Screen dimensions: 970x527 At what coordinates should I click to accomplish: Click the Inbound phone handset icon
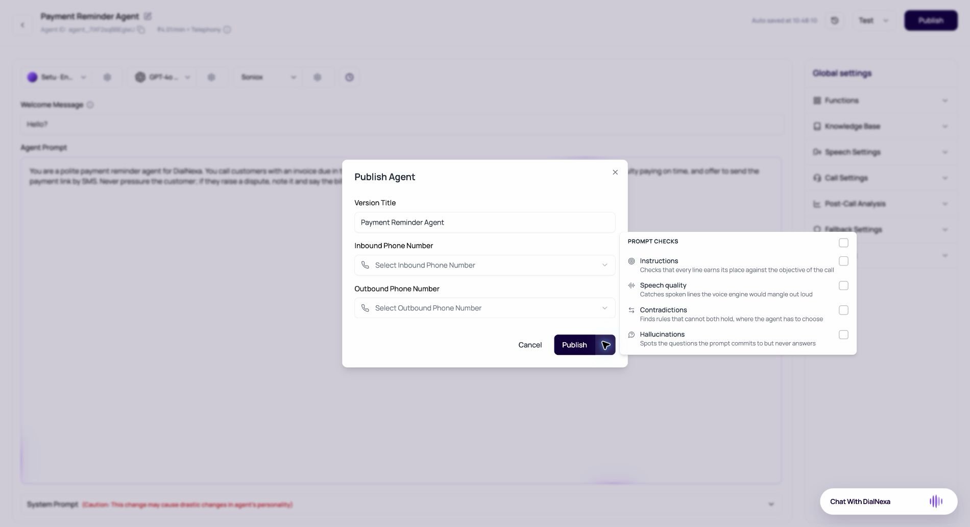pos(365,265)
